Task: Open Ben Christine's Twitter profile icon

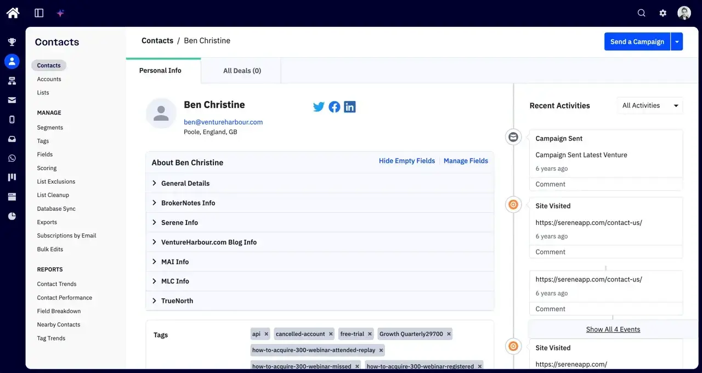Action: click(319, 107)
